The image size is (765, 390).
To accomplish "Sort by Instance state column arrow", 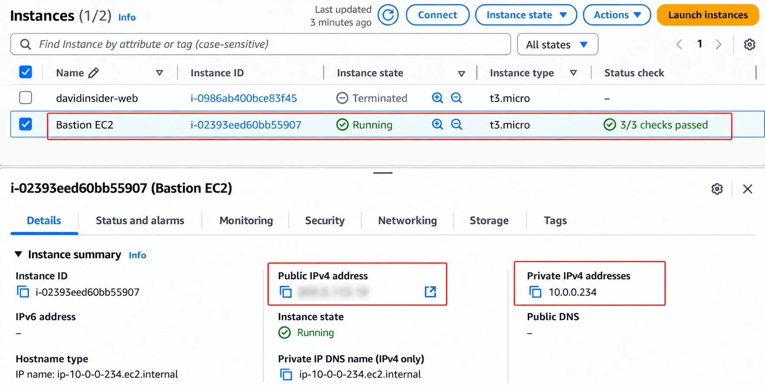I will (x=461, y=74).
